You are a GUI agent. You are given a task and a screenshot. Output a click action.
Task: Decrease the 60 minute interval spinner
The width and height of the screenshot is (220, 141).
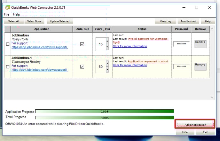[x=107, y=69]
